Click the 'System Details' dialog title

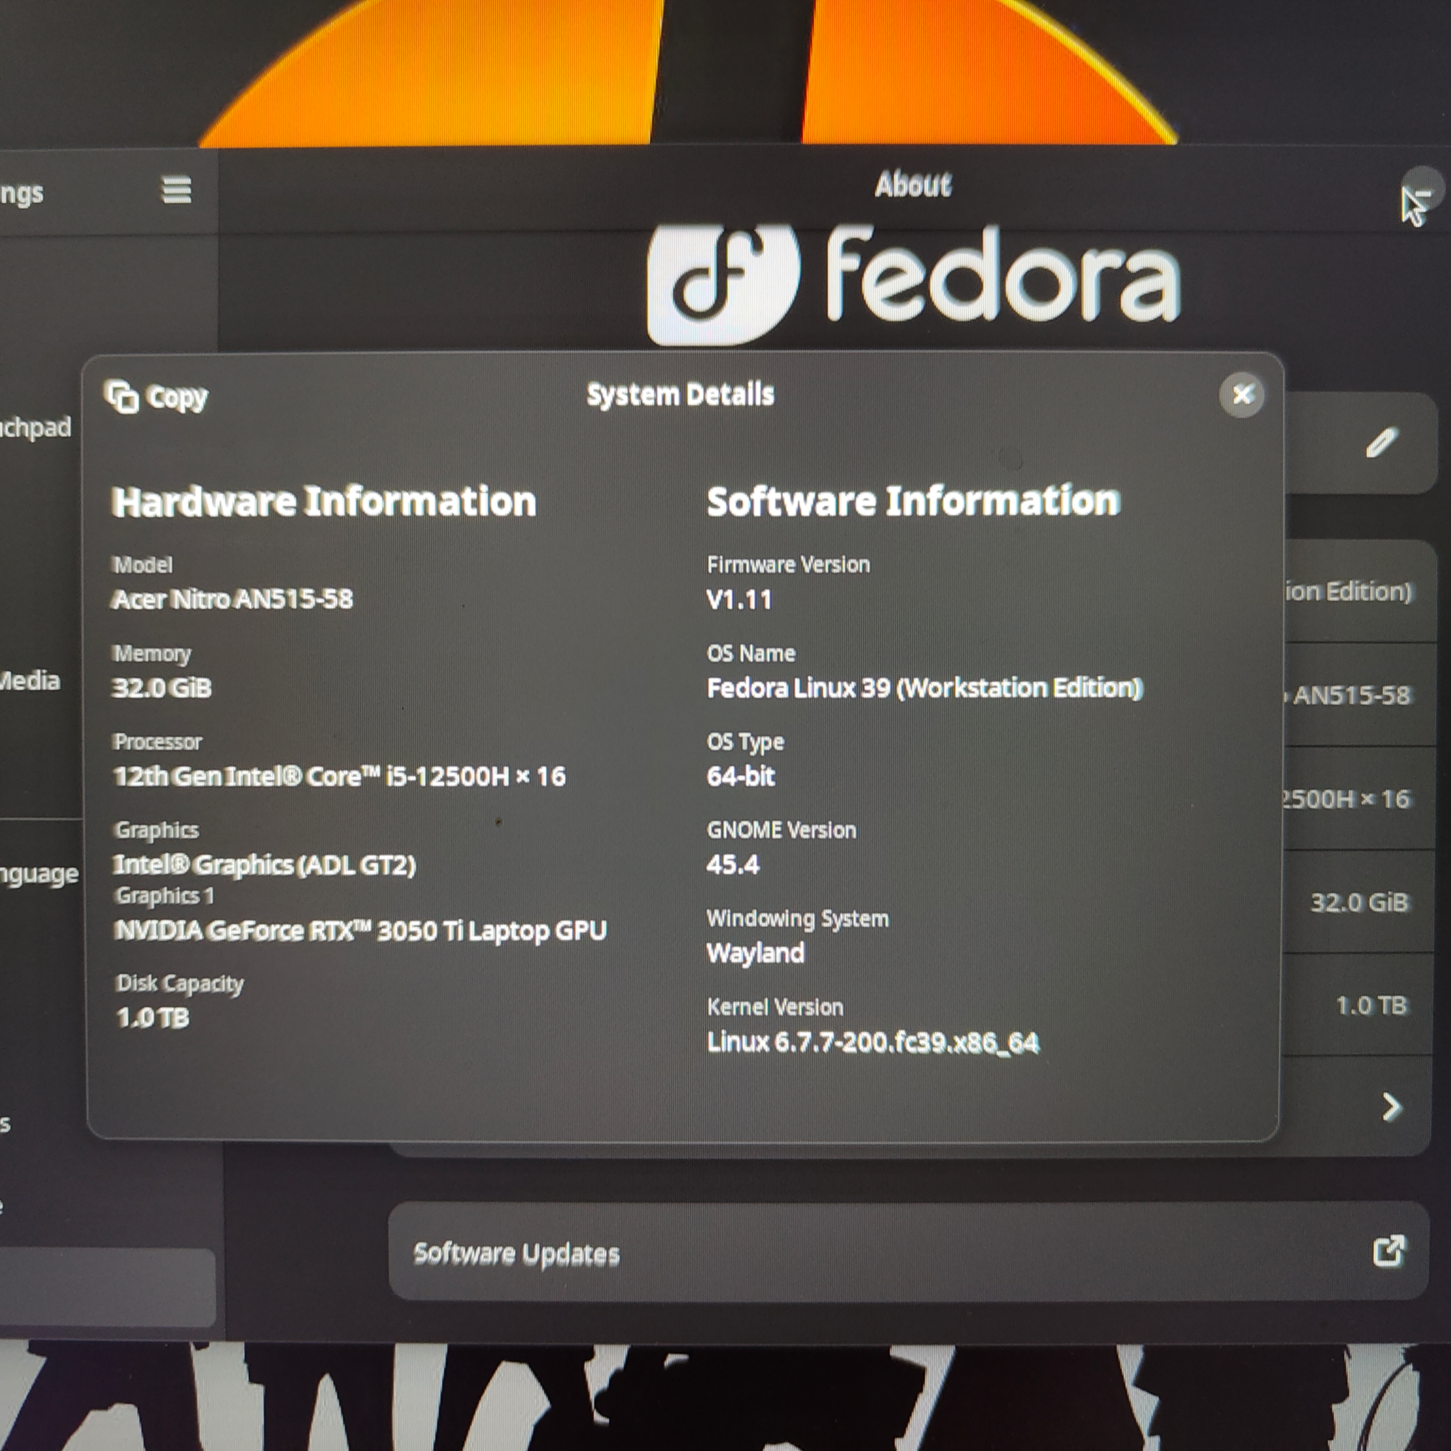click(680, 394)
